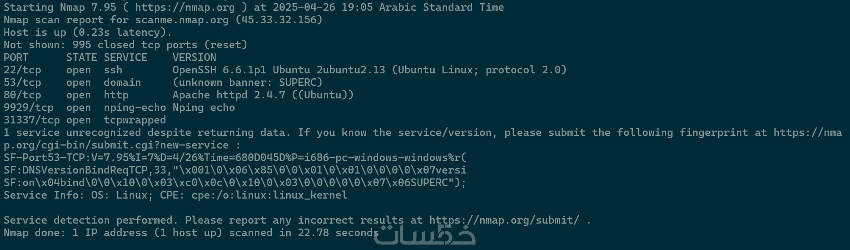This screenshot has width=850, height=250.
Task: Click the SF-Port53-TCP fingerprint line
Action: pyautogui.click(x=235, y=158)
